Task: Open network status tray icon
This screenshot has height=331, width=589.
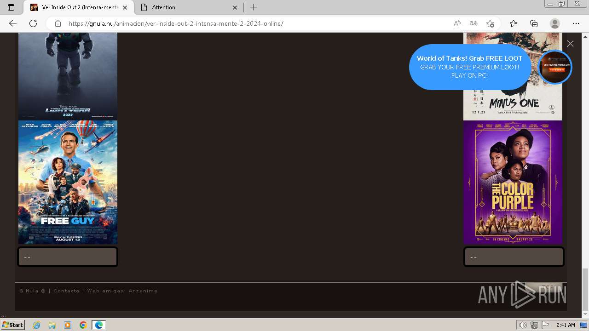Action: coord(534,325)
